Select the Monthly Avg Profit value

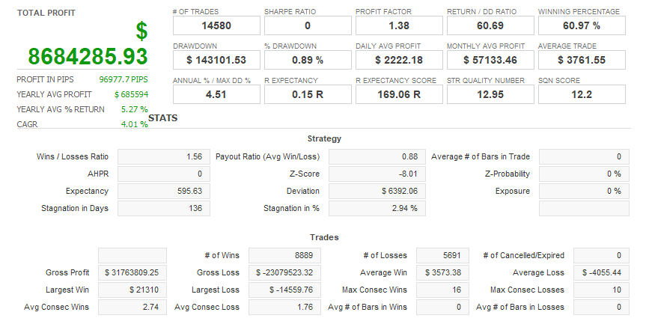pyautogui.click(x=490, y=60)
